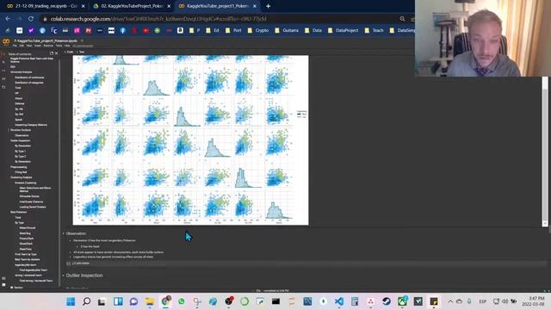Jump to Kmeans Clustering in contents
The width and height of the screenshot is (551, 310).
click(26, 183)
